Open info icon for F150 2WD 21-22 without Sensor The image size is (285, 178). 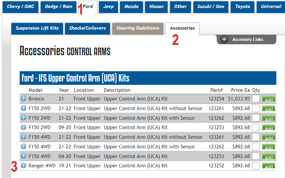pyautogui.click(x=23, y=108)
